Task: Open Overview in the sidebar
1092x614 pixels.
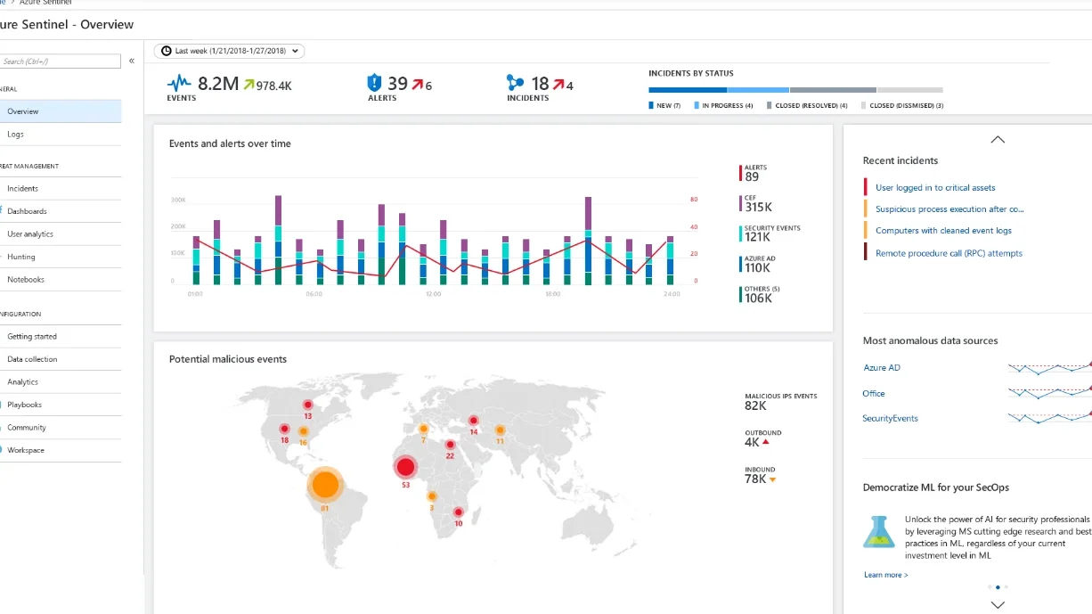Action: (x=61, y=111)
